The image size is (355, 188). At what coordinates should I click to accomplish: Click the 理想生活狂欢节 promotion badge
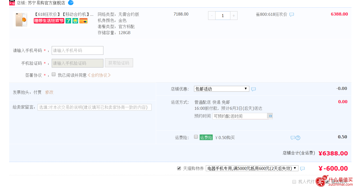tap(49, 21)
